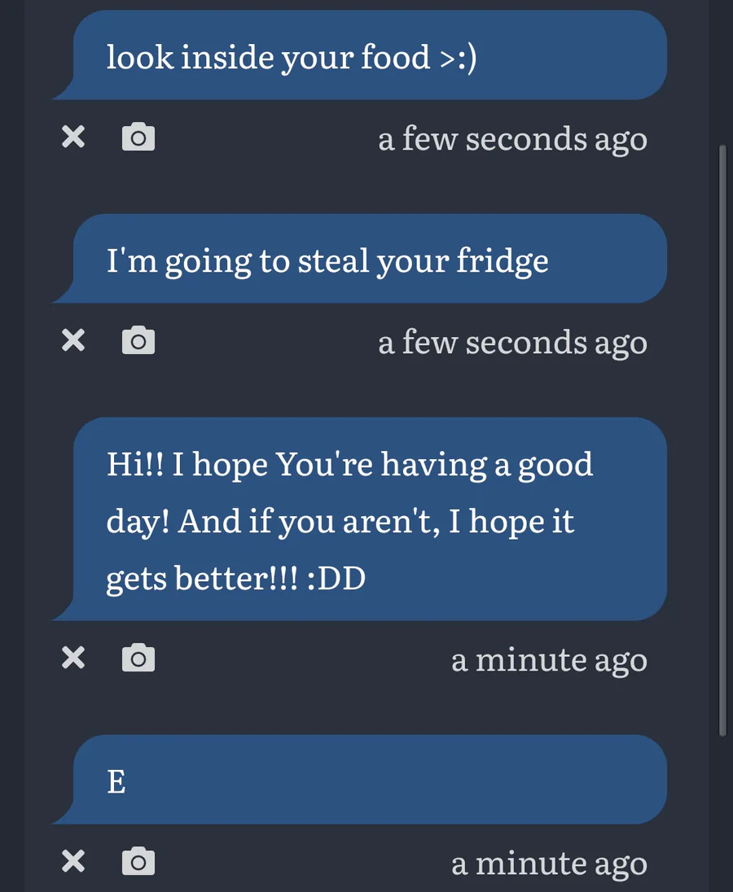
Task: Click the camera icon under the 'E' message
Action: point(138,861)
